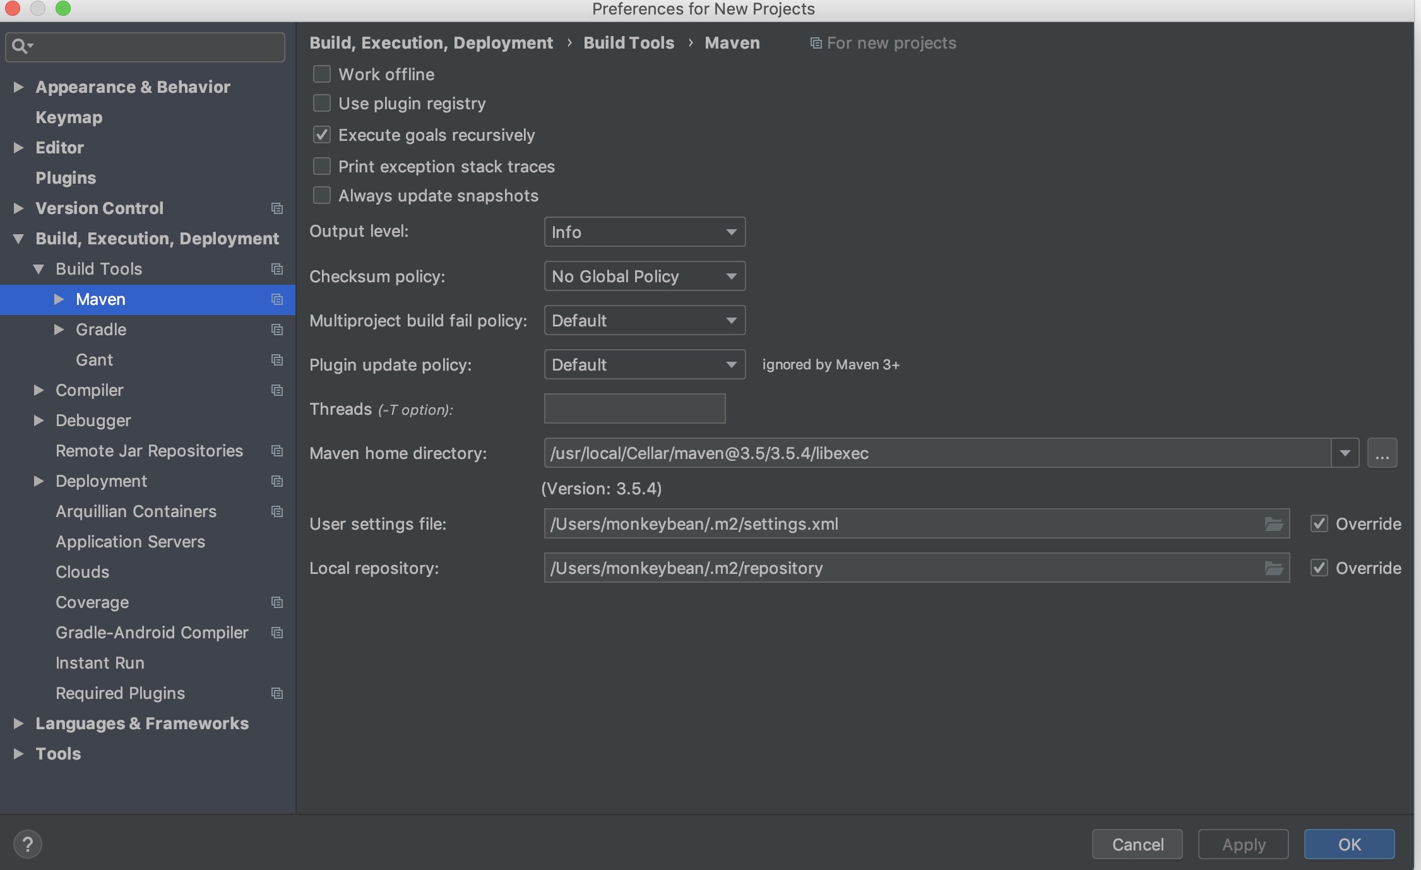1421x870 pixels.
Task: Click project-level icon beside Arquillian Containers
Action: coord(277,511)
